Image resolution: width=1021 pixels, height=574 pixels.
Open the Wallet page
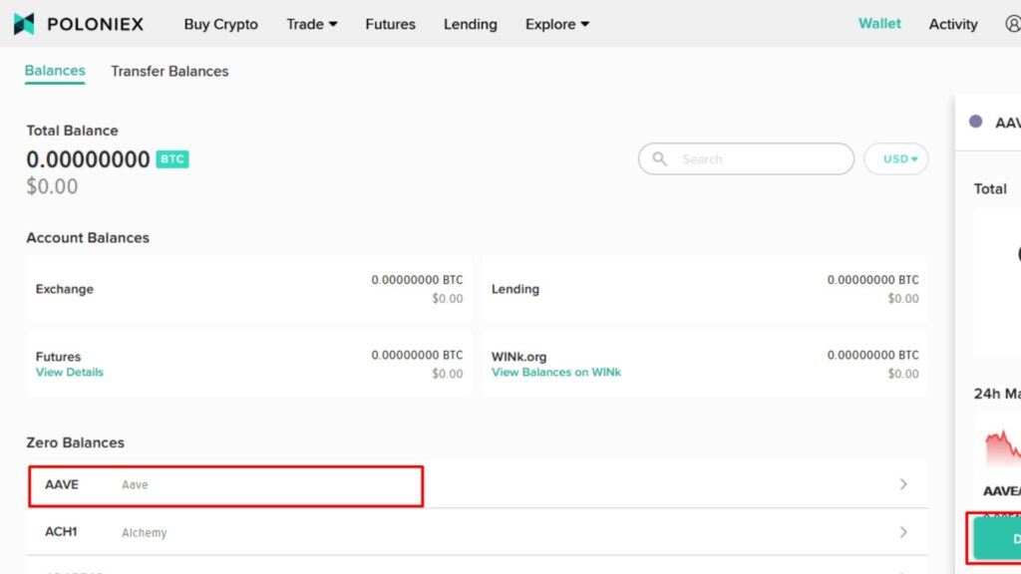tap(879, 24)
